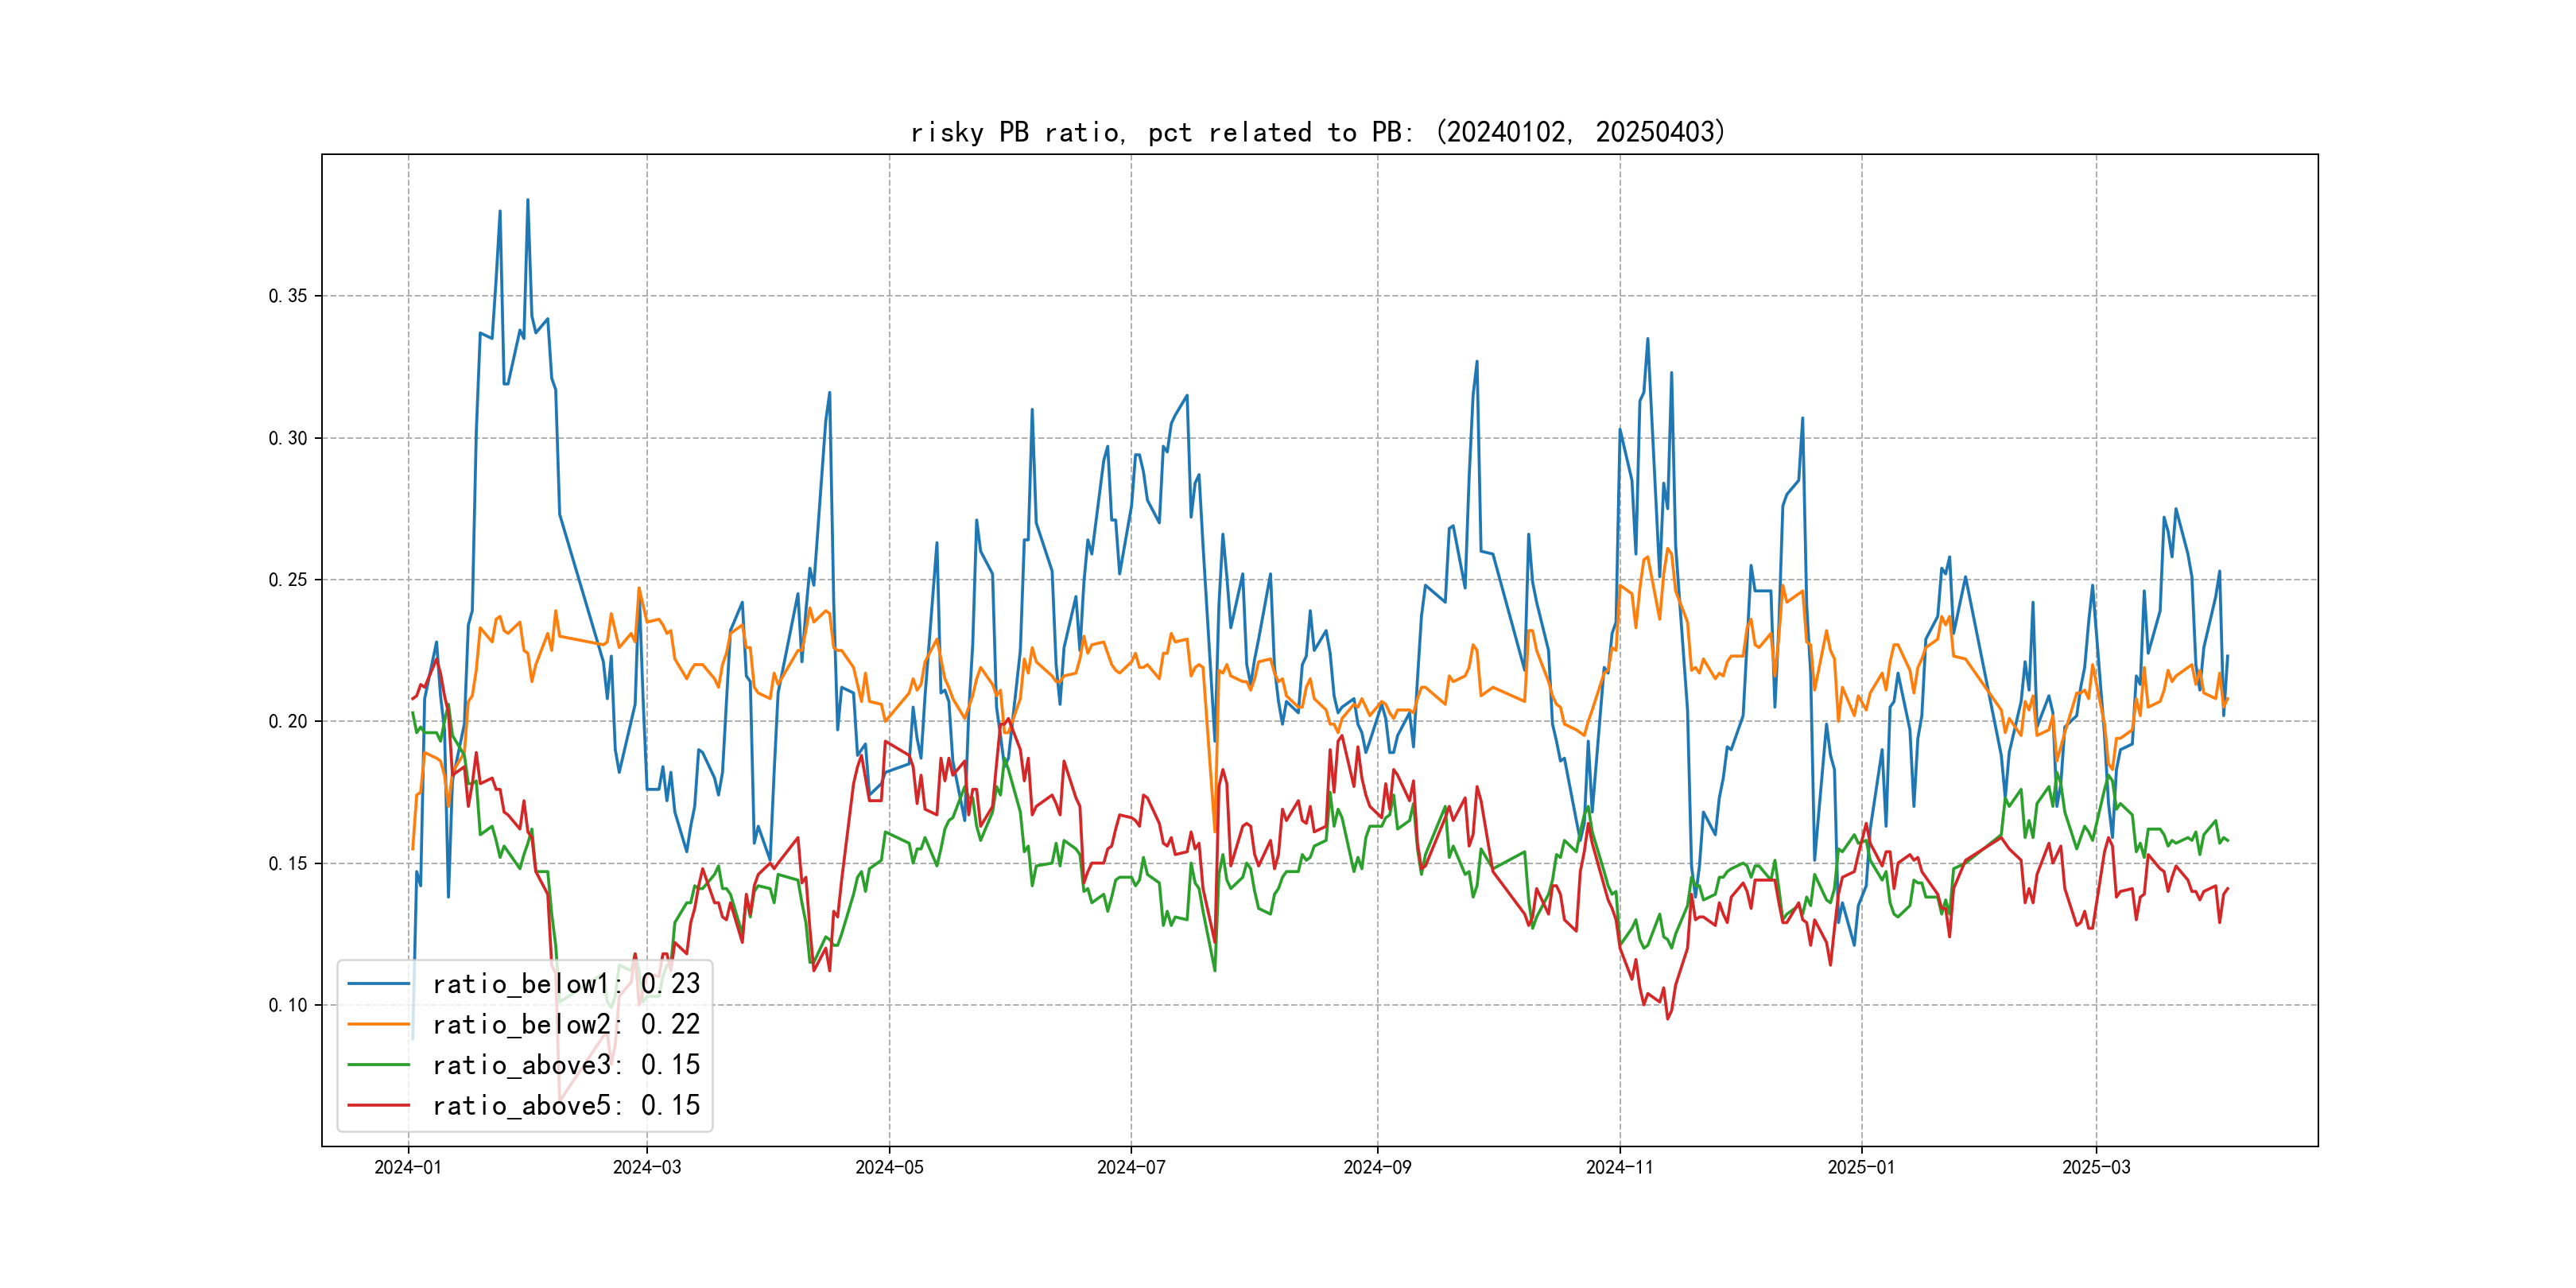The width and height of the screenshot is (2576, 1288).
Task: Click the blue ratio_below1 legend line
Action: point(378,984)
